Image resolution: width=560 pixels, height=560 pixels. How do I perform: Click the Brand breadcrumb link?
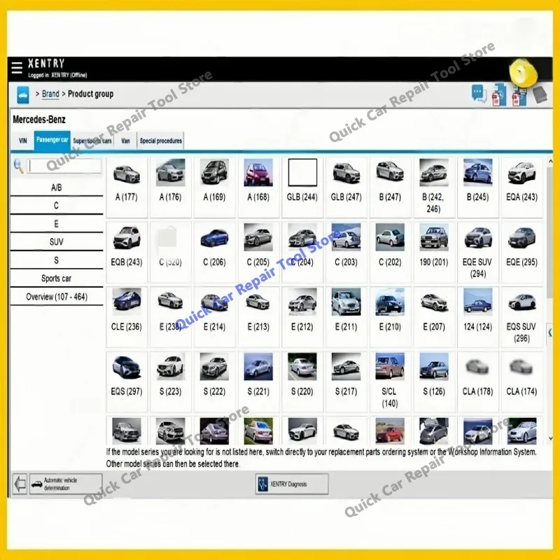tap(50, 94)
